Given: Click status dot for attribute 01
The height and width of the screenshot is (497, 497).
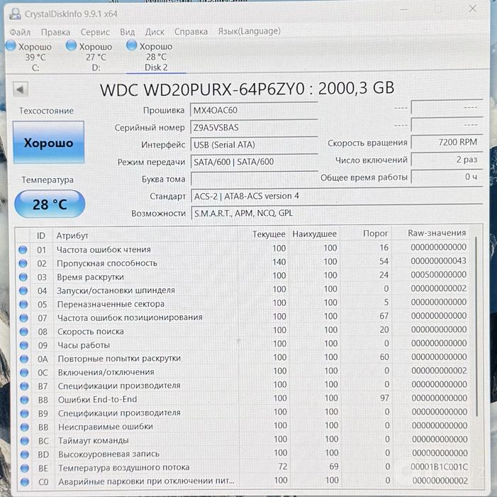Looking at the screenshot, I should click(23, 250).
